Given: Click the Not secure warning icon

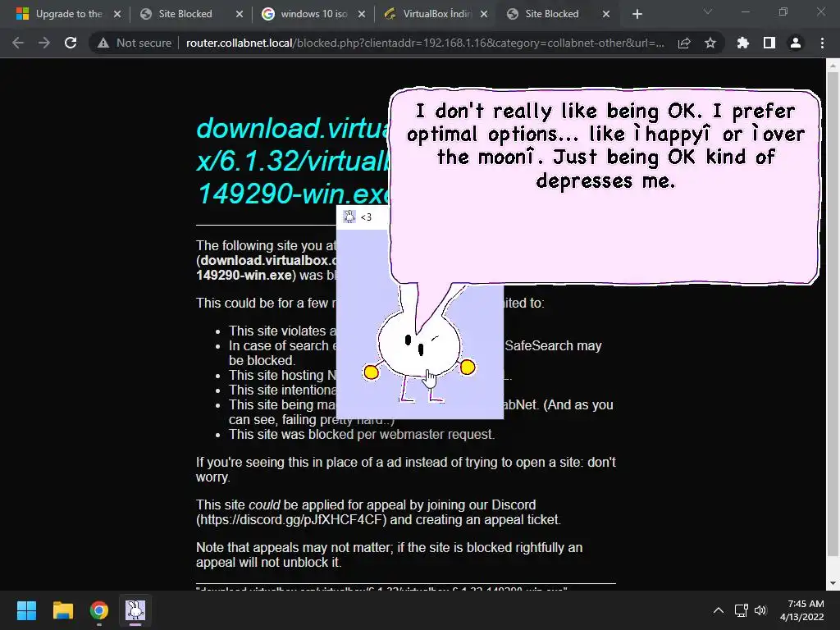Looking at the screenshot, I should click(x=103, y=43).
